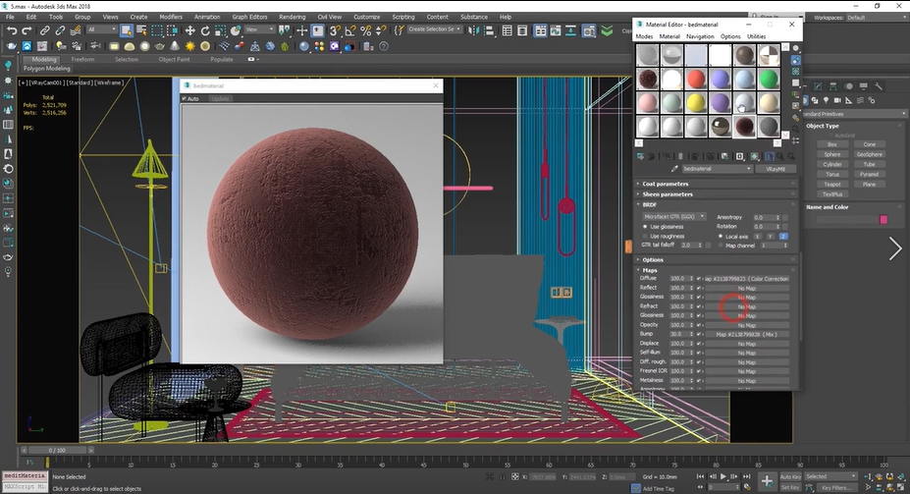Screen dimensions: 910x494
Task: Select Lights category in Create panel
Action: [826, 100]
